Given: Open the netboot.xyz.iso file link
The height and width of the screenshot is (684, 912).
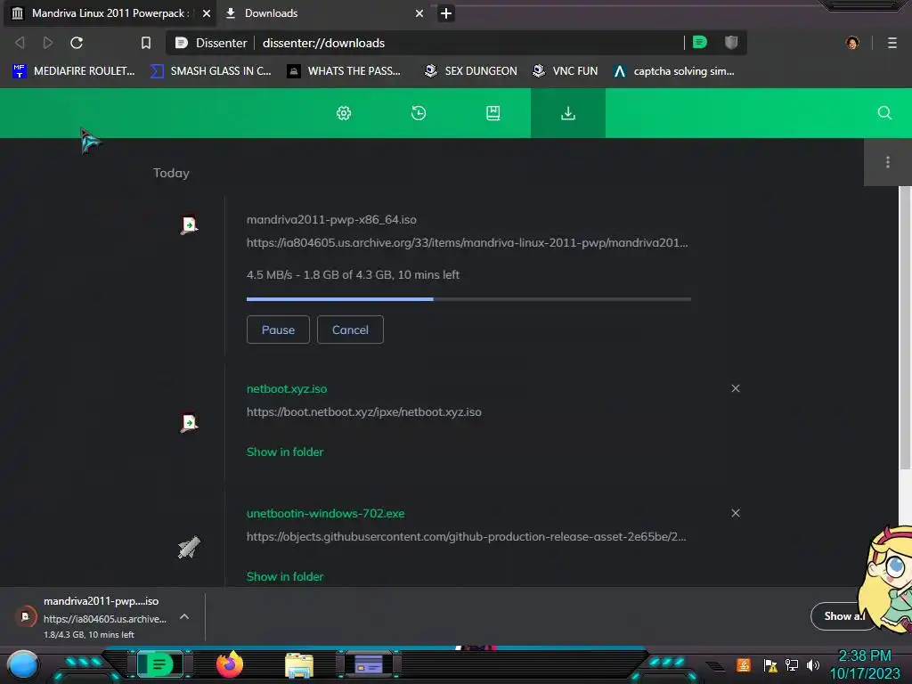Looking at the screenshot, I should [287, 388].
